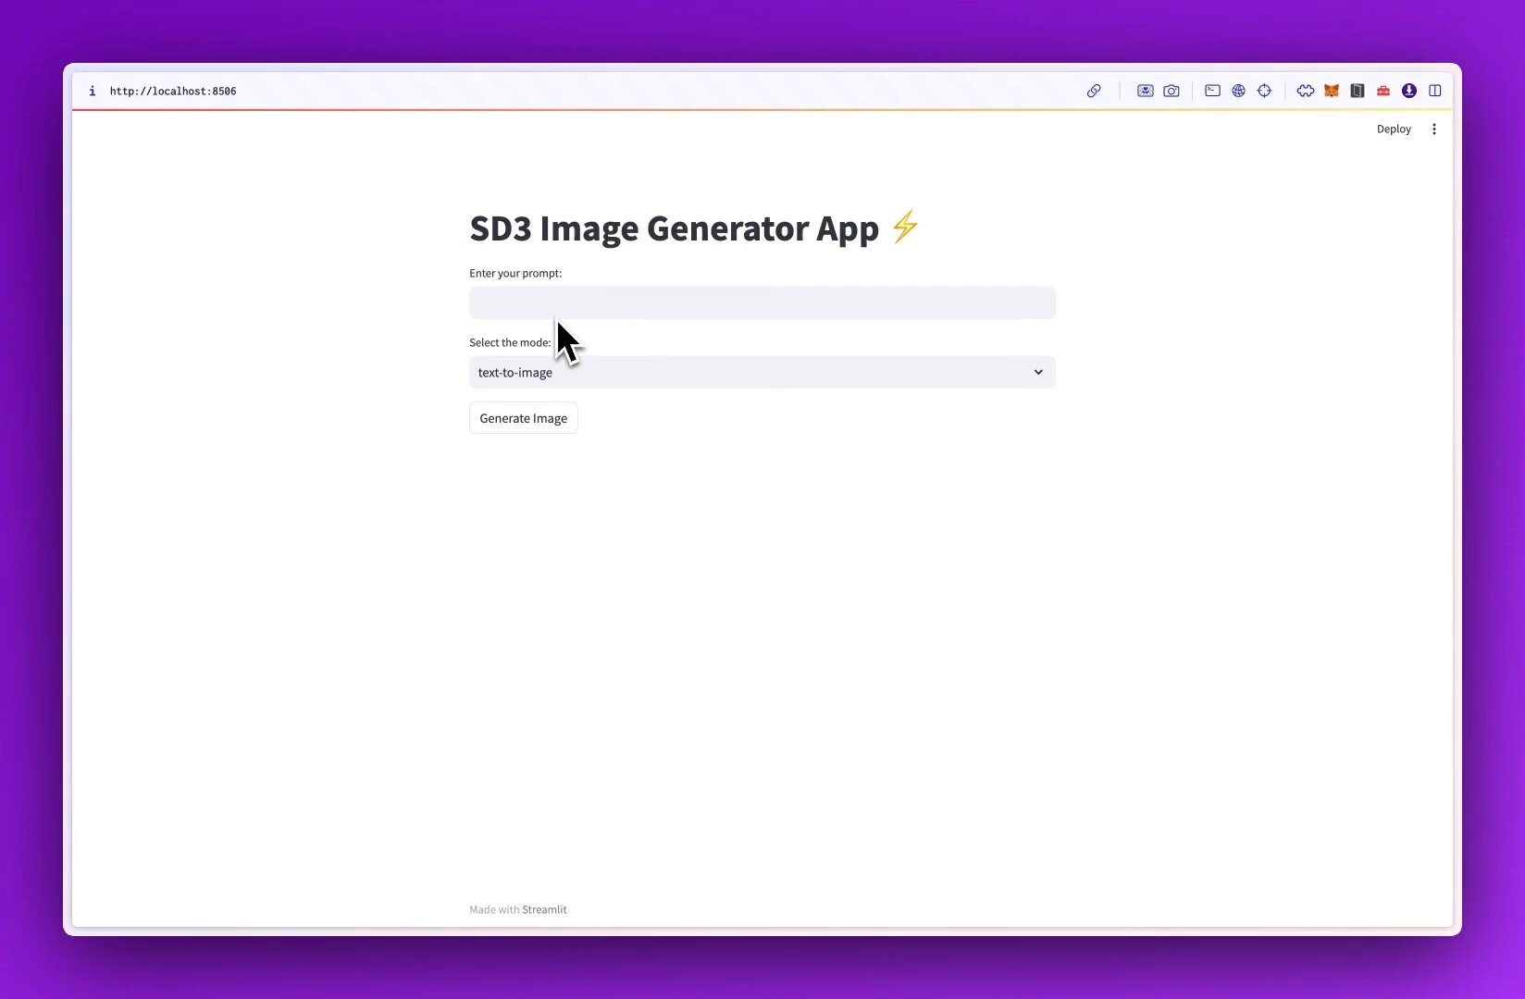This screenshot has width=1525, height=999.
Task: Click the 'Enter your prompt:' label
Action: tap(515, 273)
